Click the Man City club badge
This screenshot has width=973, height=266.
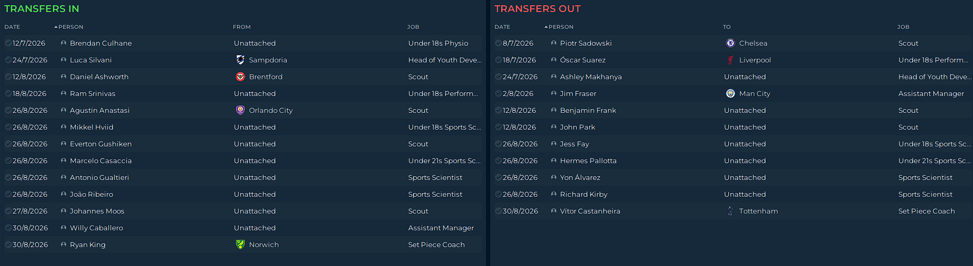[730, 93]
